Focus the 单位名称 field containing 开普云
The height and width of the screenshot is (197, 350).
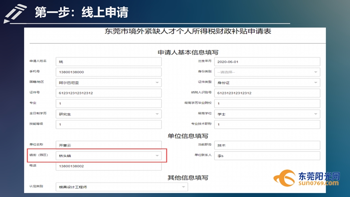[x=108, y=145]
